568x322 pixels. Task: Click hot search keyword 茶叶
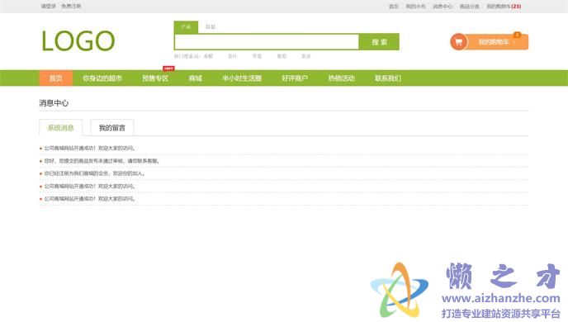pyautogui.click(x=232, y=56)
